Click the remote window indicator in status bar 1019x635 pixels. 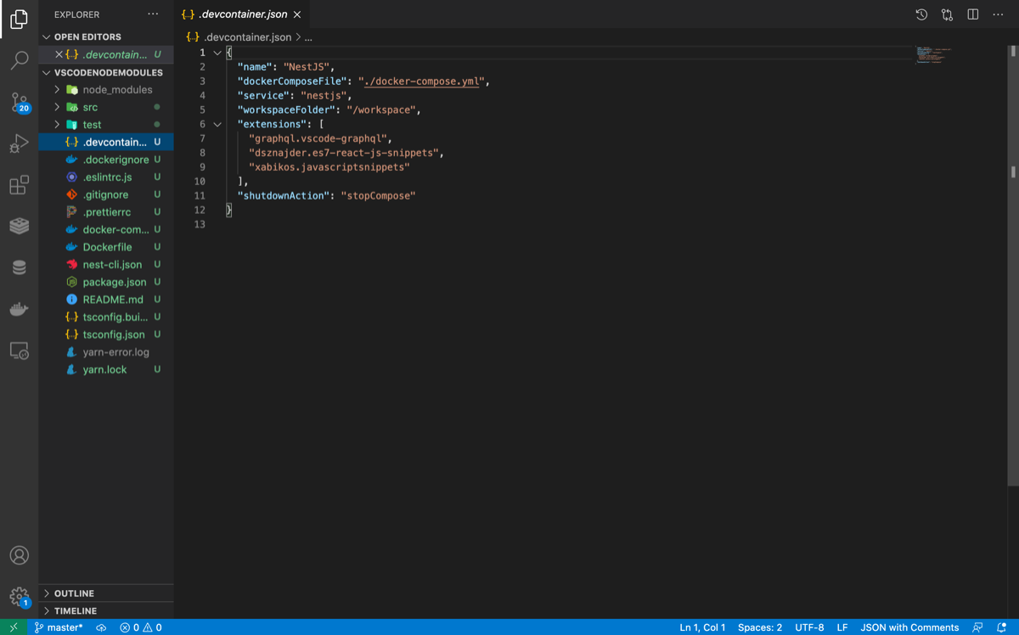point(14,627)
